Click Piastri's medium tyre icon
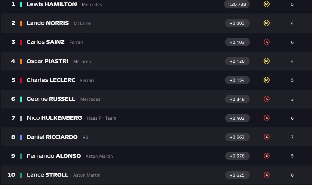This screenshot has height=185, width=312. click(266, 61)
